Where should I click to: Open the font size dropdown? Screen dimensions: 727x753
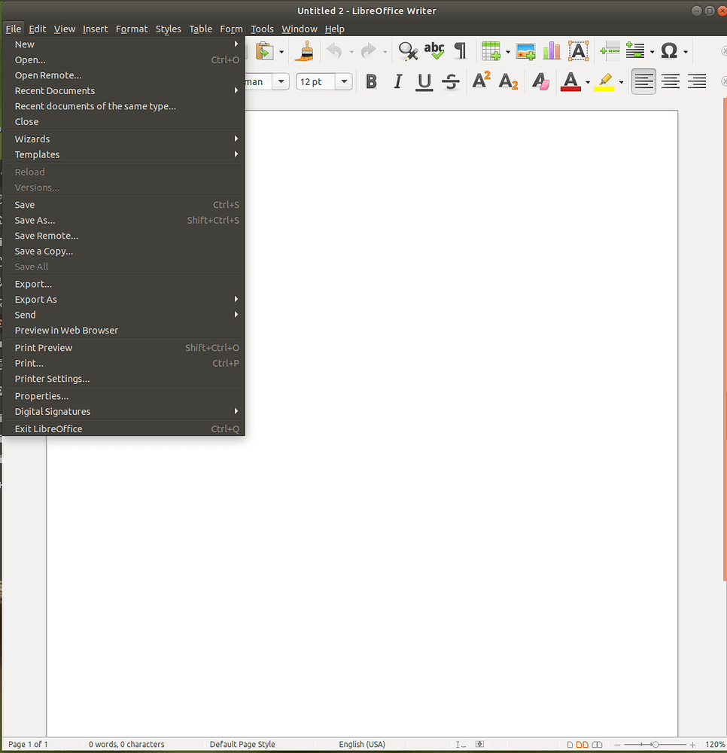pyautogui.click(x=344, y=81)
